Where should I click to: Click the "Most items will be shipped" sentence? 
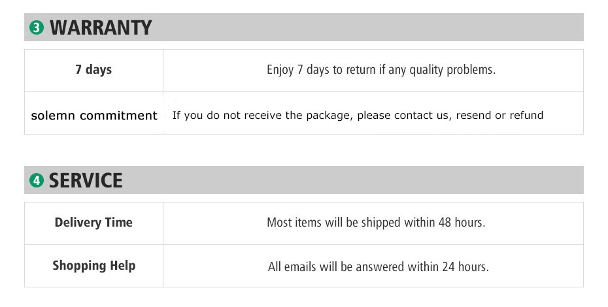coord(376,223)
